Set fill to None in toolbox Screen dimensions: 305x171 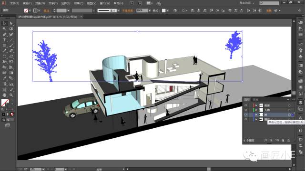(12, 114)
